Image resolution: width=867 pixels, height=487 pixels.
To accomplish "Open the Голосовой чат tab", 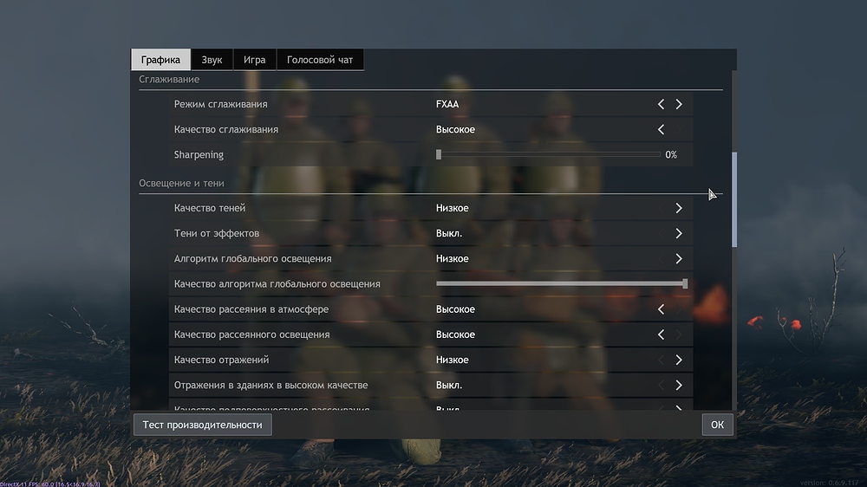I will point(320,60).
